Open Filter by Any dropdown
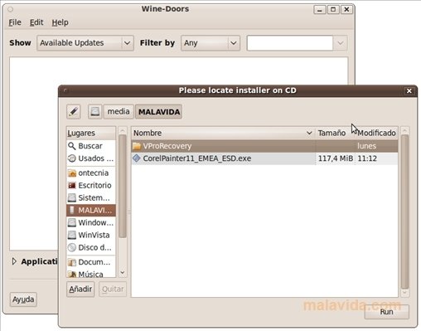Viewport: 421px width, 331px height. click(x=210, y=43)
